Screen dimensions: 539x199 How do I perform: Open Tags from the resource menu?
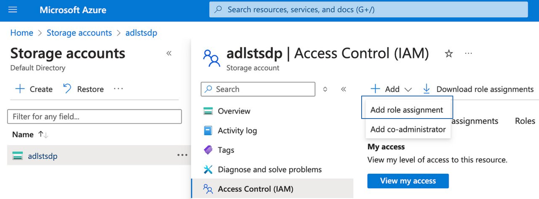pyautogui.click(x=226, y=150)
